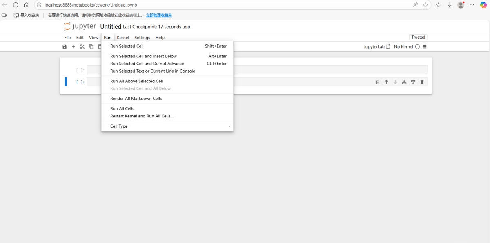
Task: Toggle the Trusted notebook status
Action: tap(418, 37)
